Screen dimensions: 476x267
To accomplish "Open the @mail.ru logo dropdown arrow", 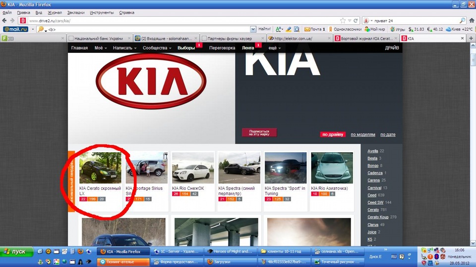I will (x=33, y=29).
